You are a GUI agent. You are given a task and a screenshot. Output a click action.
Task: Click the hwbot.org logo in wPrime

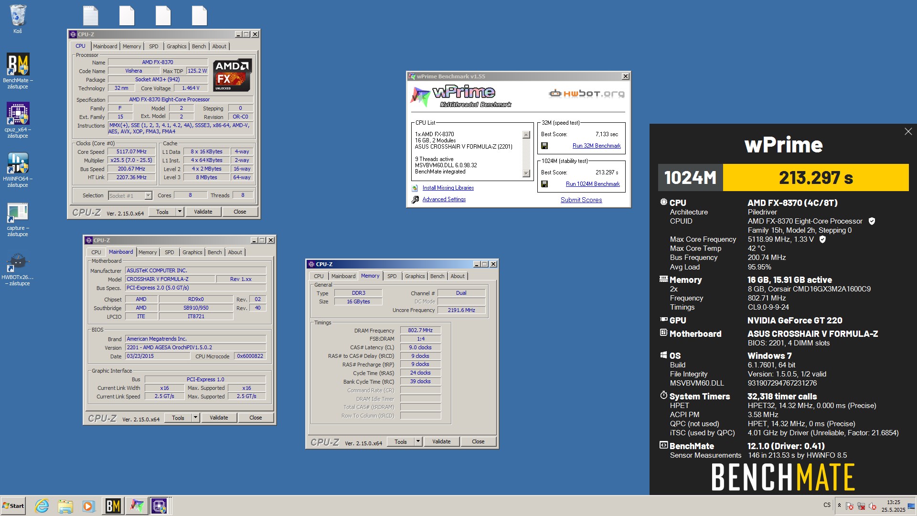tap(586, 94)
